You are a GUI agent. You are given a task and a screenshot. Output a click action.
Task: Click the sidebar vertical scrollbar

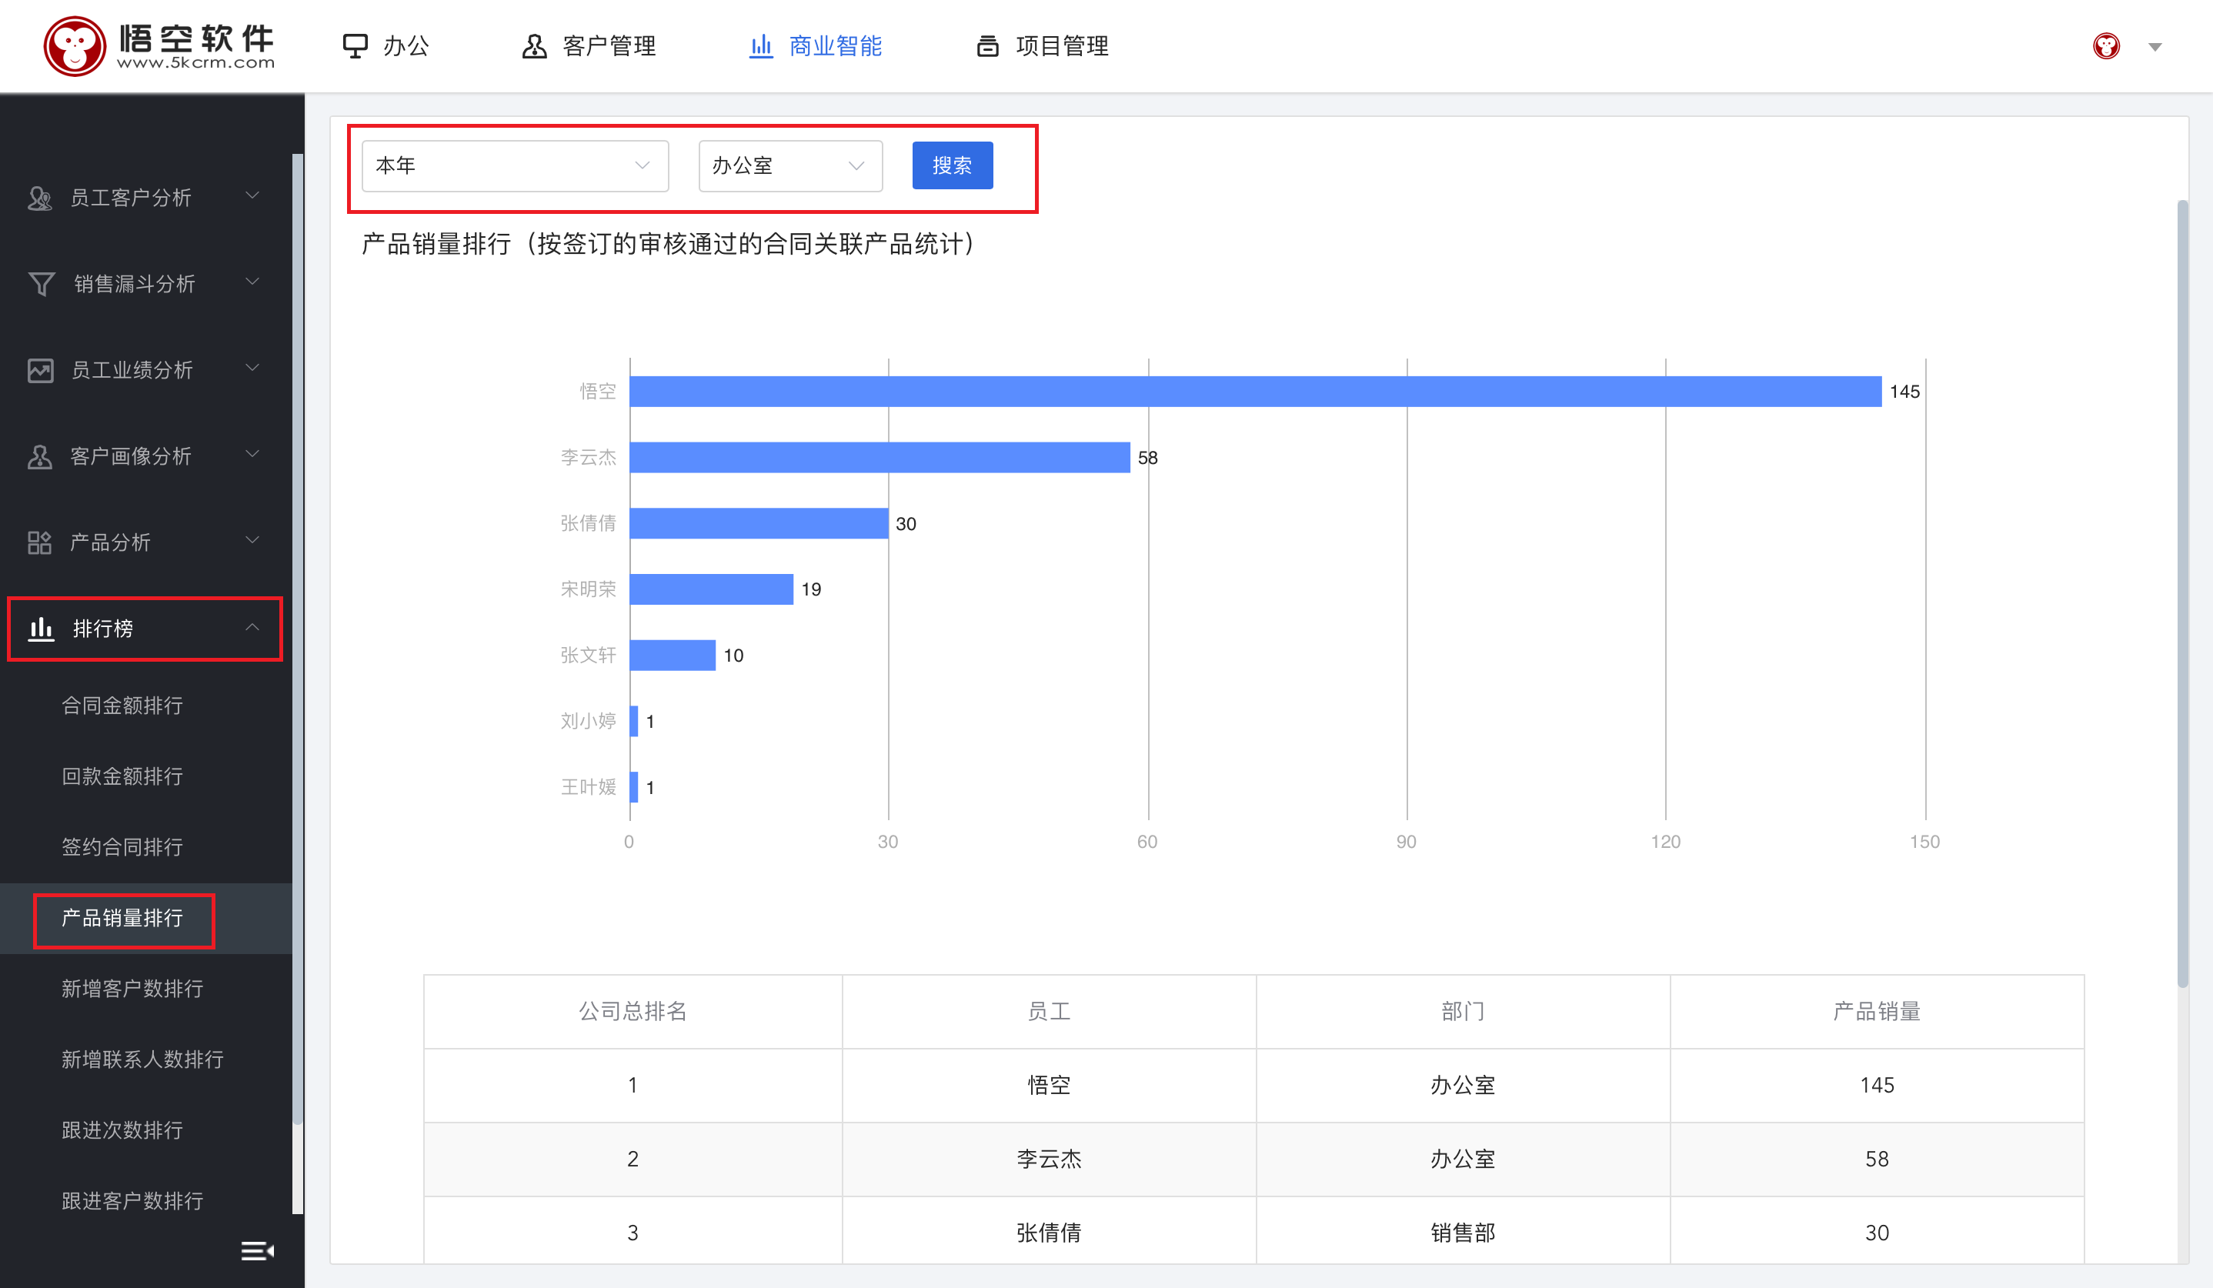[298, 639]
